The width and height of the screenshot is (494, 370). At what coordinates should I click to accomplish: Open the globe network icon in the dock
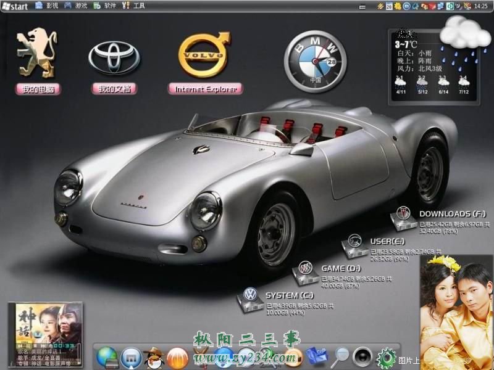[x=107, y=358]
